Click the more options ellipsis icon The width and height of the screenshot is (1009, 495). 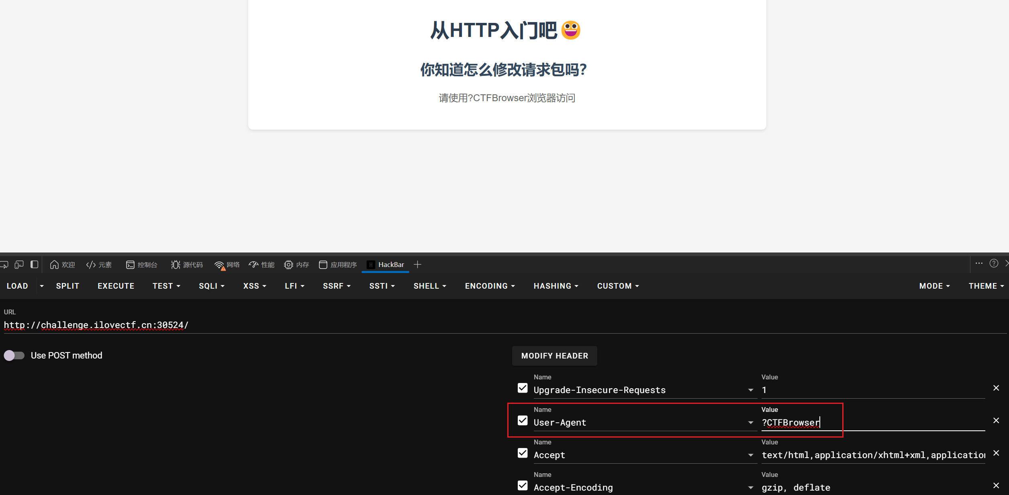(979, 263)
